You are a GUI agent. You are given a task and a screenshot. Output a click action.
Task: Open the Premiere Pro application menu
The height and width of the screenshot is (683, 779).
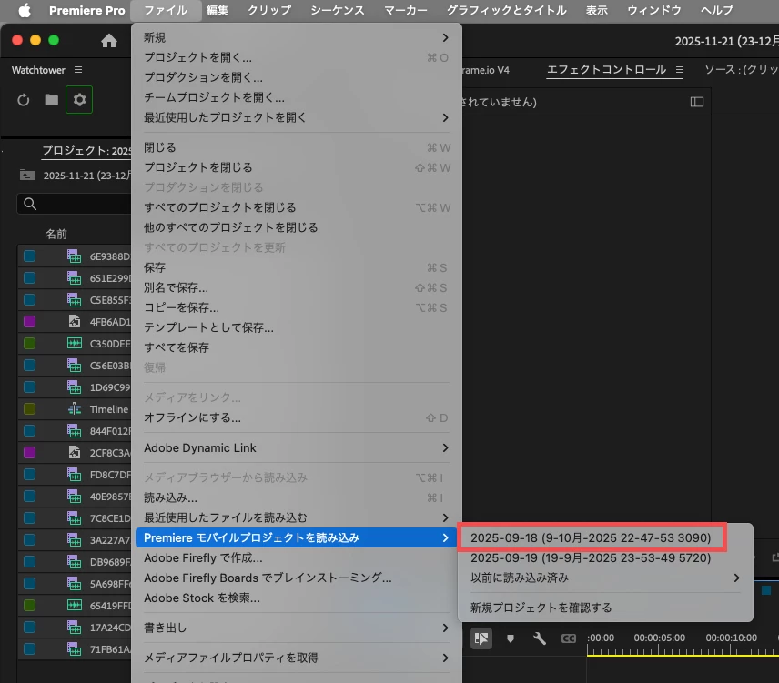pyautogui.click(x=87, y=10)
